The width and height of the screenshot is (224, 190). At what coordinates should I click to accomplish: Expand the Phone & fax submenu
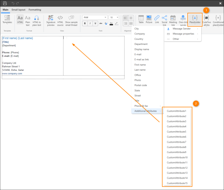click(148, 106)
